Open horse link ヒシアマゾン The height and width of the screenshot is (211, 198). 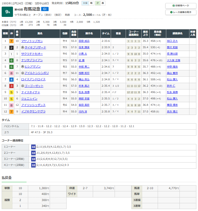point(33,67)
